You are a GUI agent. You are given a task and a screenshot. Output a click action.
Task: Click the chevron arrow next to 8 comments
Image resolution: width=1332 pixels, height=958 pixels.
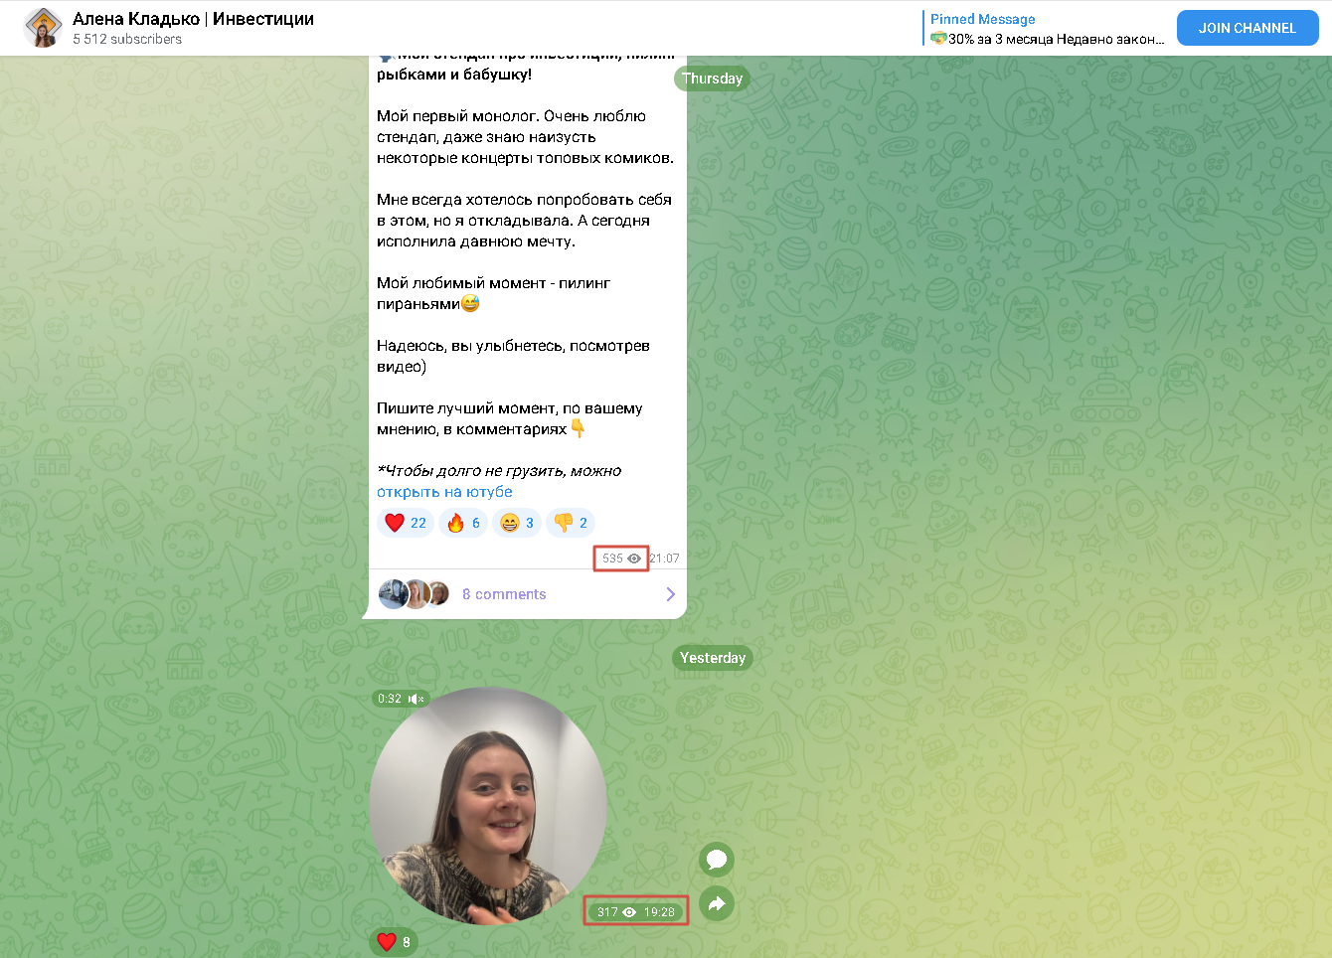(x=671, y=594)
